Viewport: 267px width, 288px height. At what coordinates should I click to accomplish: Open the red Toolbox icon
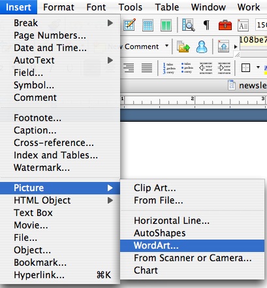coord(225,25)
